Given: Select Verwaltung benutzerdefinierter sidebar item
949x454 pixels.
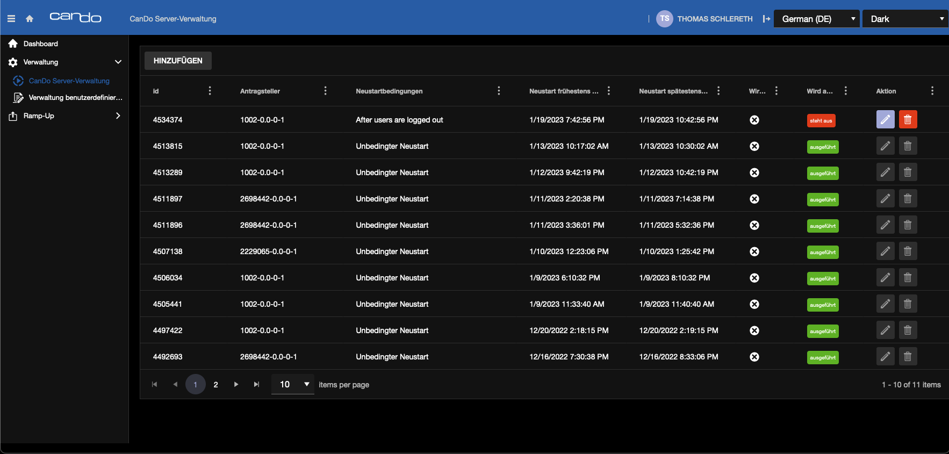Looking at the screenshot, I should click(x=75, y=97).
